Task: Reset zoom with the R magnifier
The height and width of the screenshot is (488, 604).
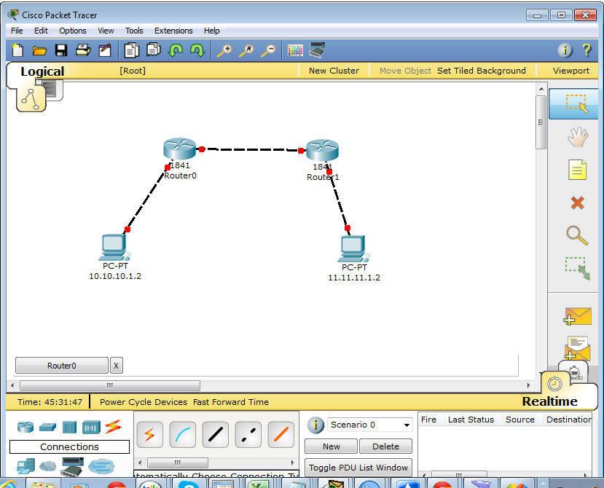Action: 246,50
